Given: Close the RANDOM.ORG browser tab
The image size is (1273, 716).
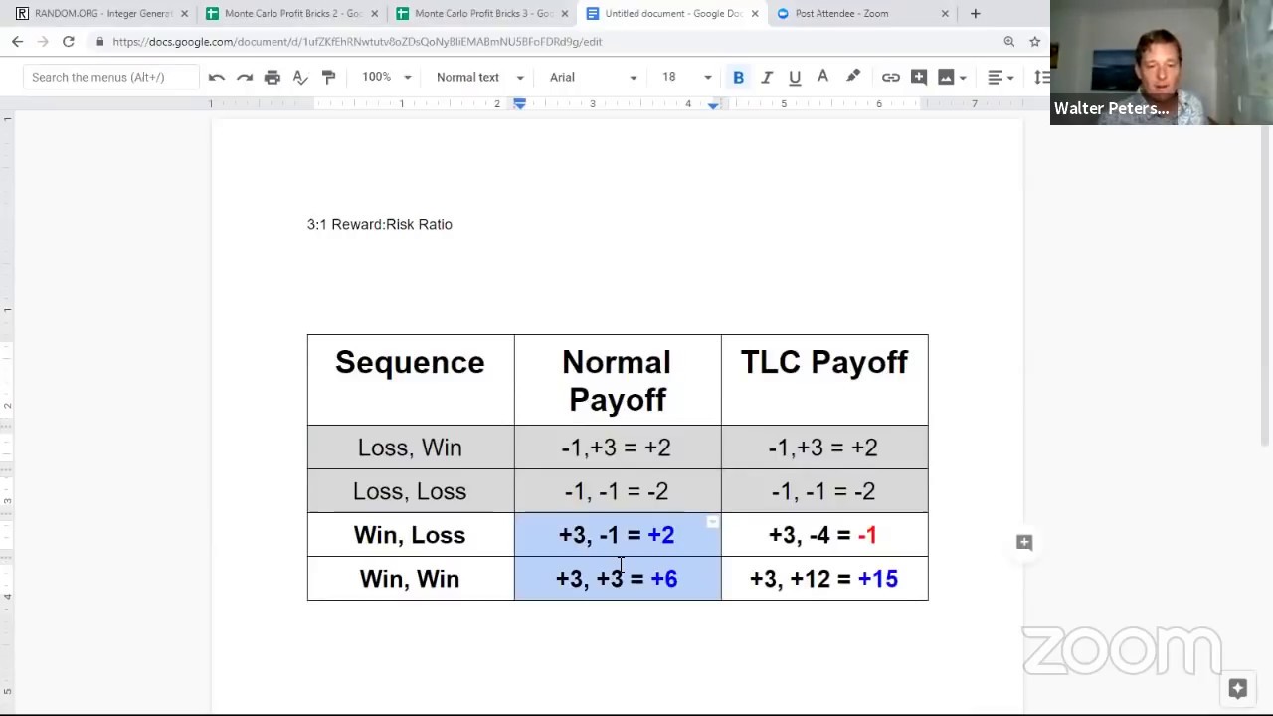Looking at the screenshot, I should [x=184, y=14].
